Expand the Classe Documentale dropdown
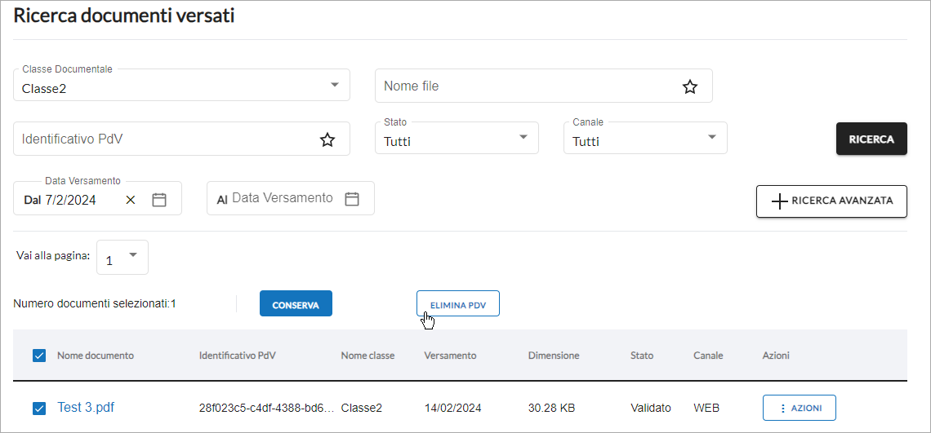Viewport: 931px width, 433px height. [x=181, y=85]
